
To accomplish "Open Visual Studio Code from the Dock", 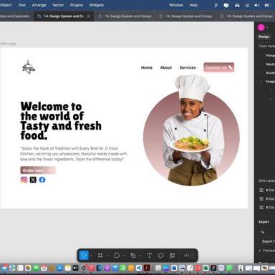I will point(139,268).
